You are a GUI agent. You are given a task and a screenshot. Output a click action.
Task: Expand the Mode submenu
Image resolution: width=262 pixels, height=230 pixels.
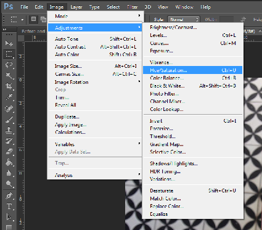95,16
